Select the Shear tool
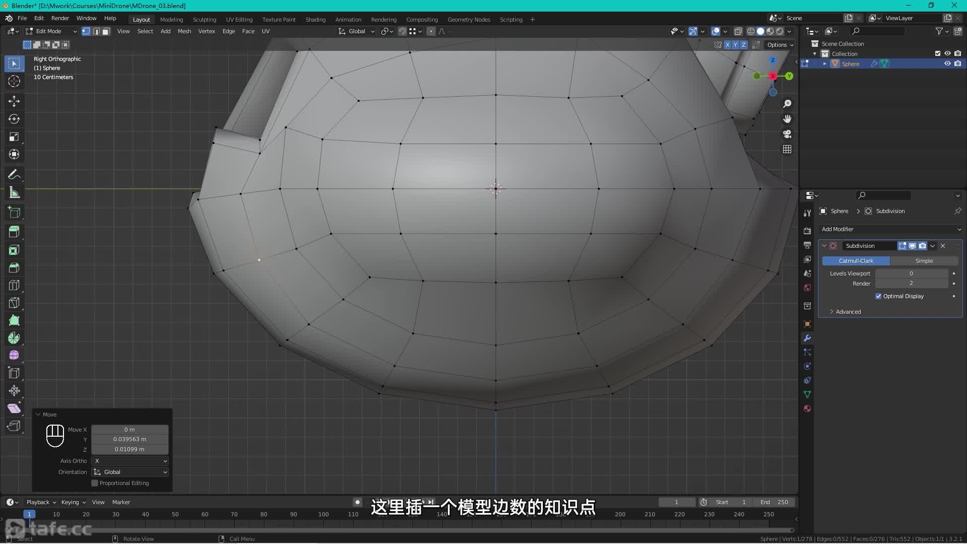The image size is (967, 544). [x=14, y=409]
